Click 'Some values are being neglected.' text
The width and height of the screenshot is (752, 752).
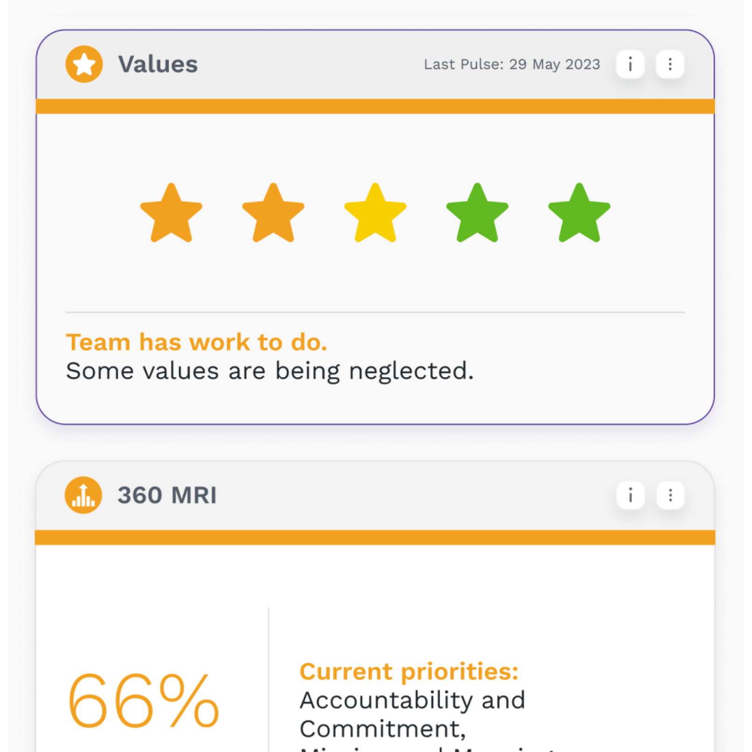(270, 371)
